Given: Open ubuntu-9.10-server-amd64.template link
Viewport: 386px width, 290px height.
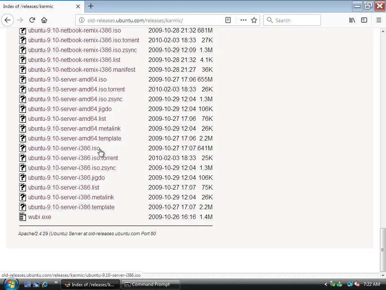Looking at the screenshot, I should click(x=75, y=138).
